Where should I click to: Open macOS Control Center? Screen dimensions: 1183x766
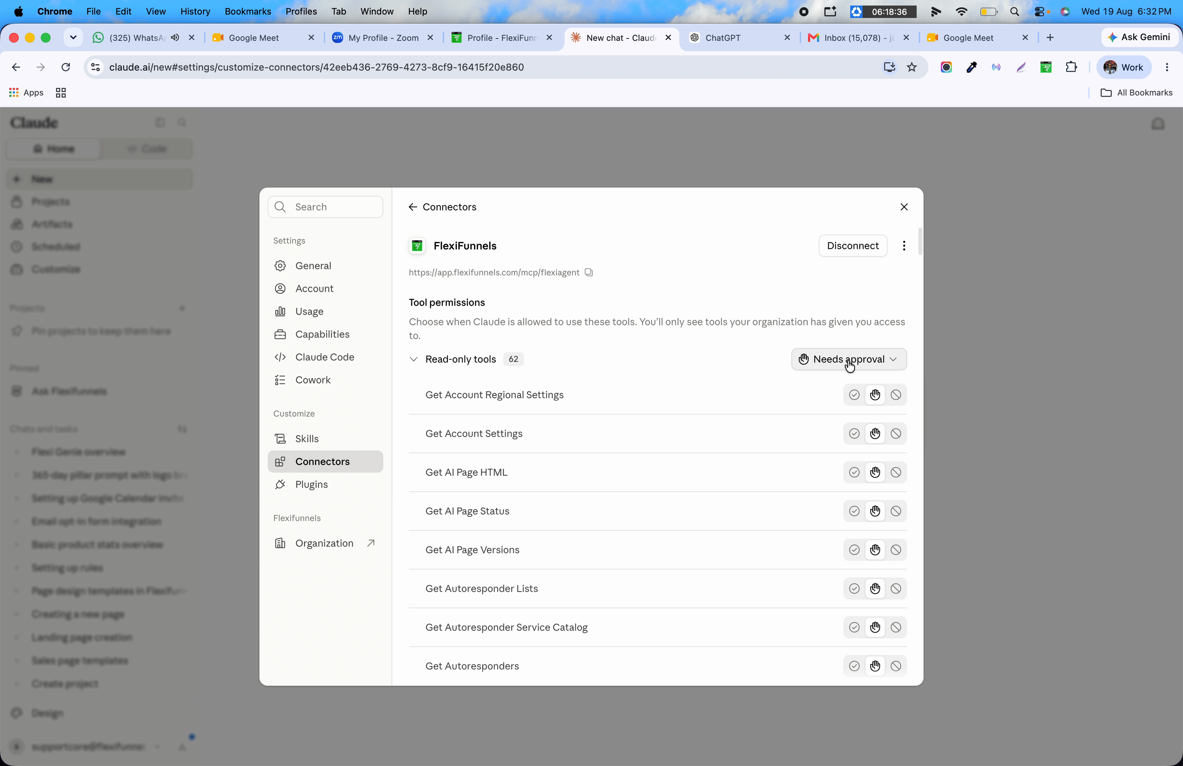1040,11
